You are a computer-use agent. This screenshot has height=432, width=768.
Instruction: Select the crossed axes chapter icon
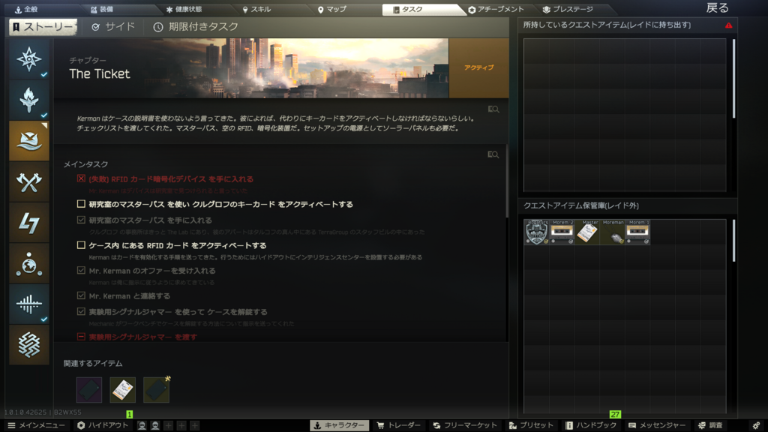(x=28, y=181)
